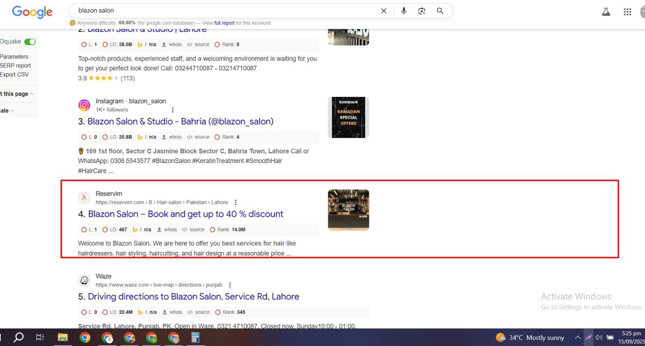
Task: Click the Instagram favicon for blazon_salon
Action: pyautogui.click(x=84, y=105)
